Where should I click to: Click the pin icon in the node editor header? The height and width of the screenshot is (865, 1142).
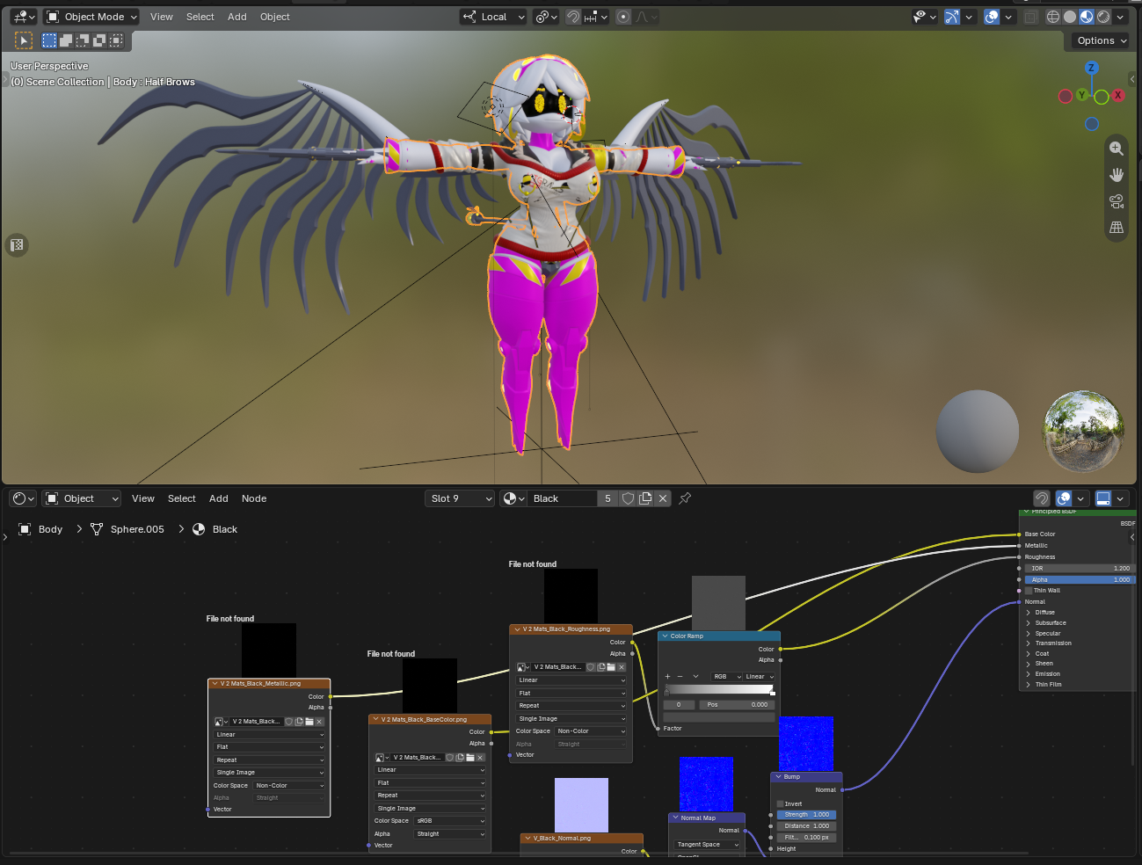click(x=685, y=498)
